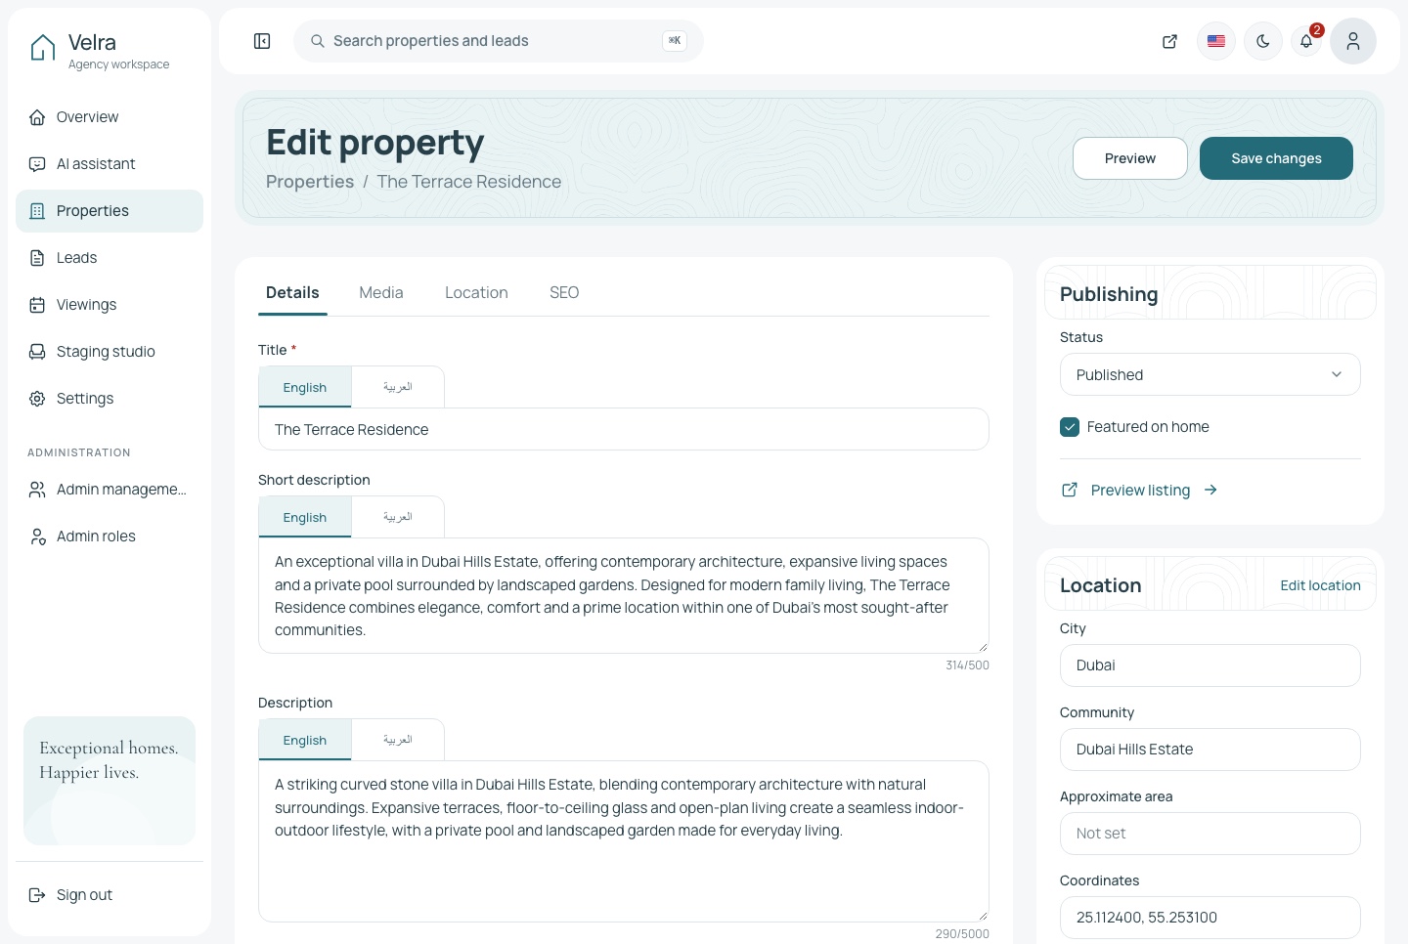The height and width of the screenshot is (944, 1408).
Task: Click the Description text area
Action: click(x=624, y=841)
